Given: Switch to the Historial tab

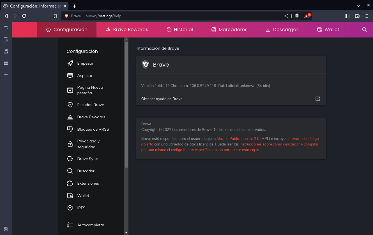Looking at the screenshot, I should click(180, 30).
